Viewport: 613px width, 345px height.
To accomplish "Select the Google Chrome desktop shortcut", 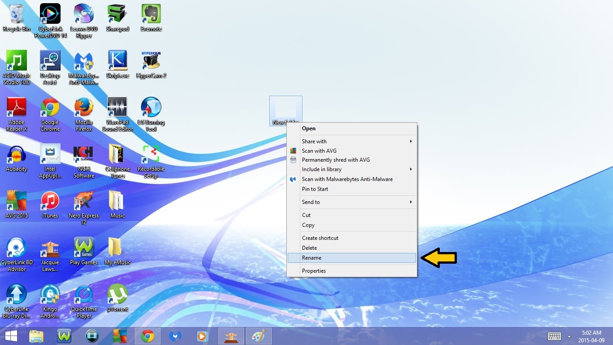I will tap(50, 114).
